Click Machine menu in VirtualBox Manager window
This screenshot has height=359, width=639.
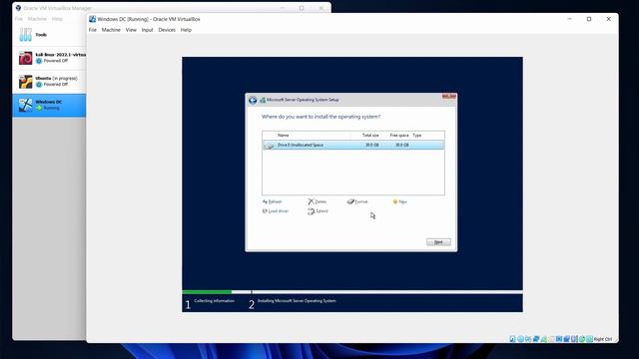point(37,19)
